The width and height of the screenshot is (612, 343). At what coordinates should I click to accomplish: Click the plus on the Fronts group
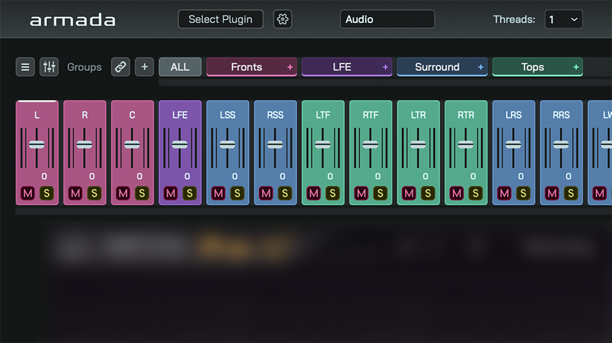coord(290,67)
